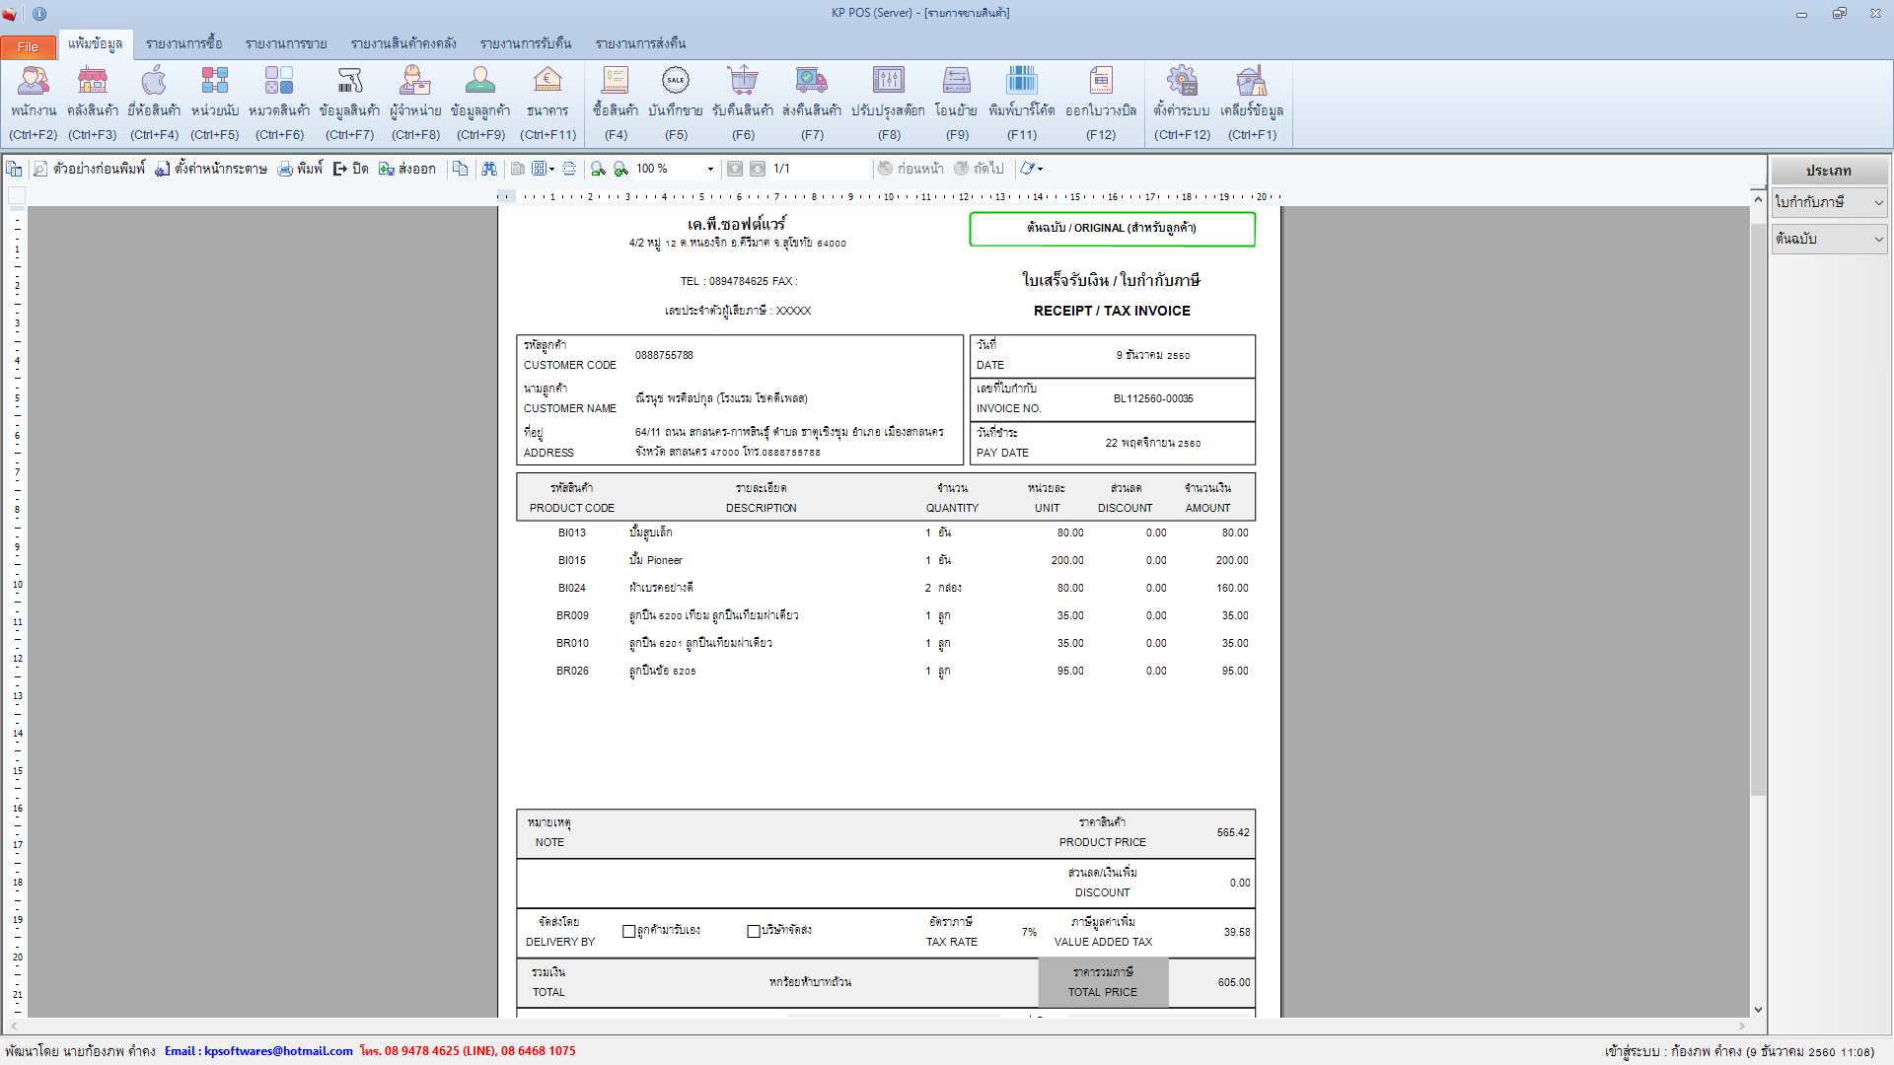This screenshot has width=1894, height=1065.
Task: Click the ตั้งค่าหน้ากระดาษ page setup button
Action: 211,169
